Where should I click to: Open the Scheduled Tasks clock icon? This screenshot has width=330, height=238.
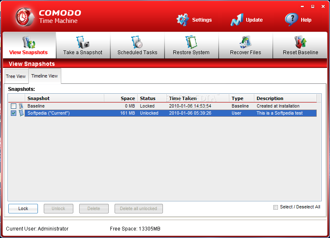[137, 43]
